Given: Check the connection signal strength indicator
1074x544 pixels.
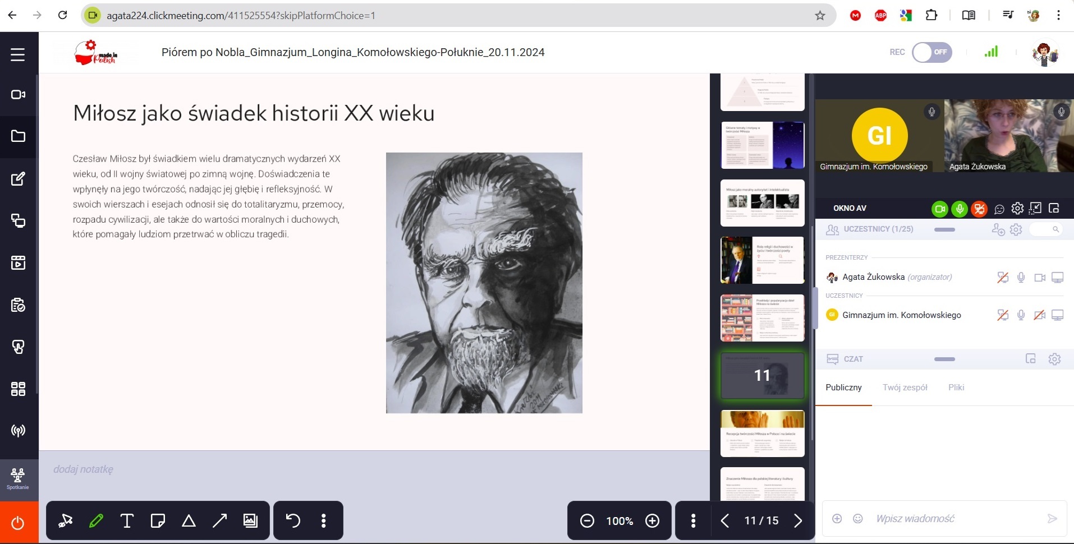Looking at the screenshot, I should click(x=992, y=52).
